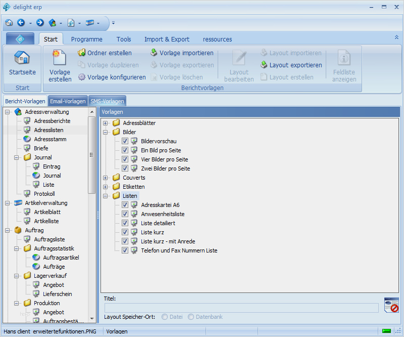Click the Adressblätter folder icon
This screenshot has width=404, height=337.
coord(116,122)
